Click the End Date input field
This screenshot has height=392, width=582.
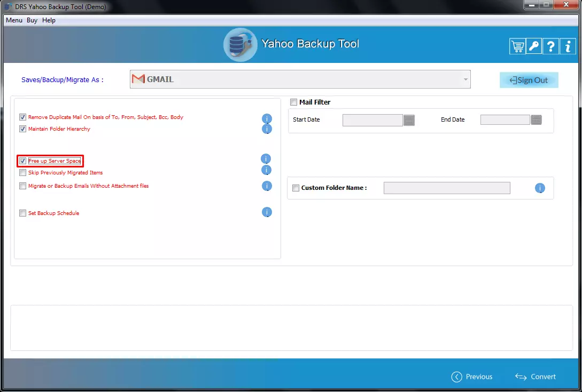coord(505,119)
